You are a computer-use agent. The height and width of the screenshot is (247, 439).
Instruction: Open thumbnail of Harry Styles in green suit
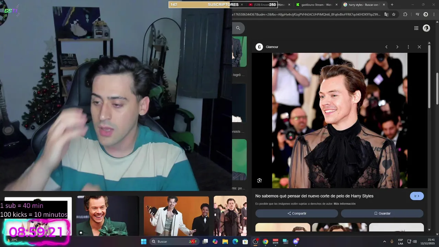(x=108, y=216)
